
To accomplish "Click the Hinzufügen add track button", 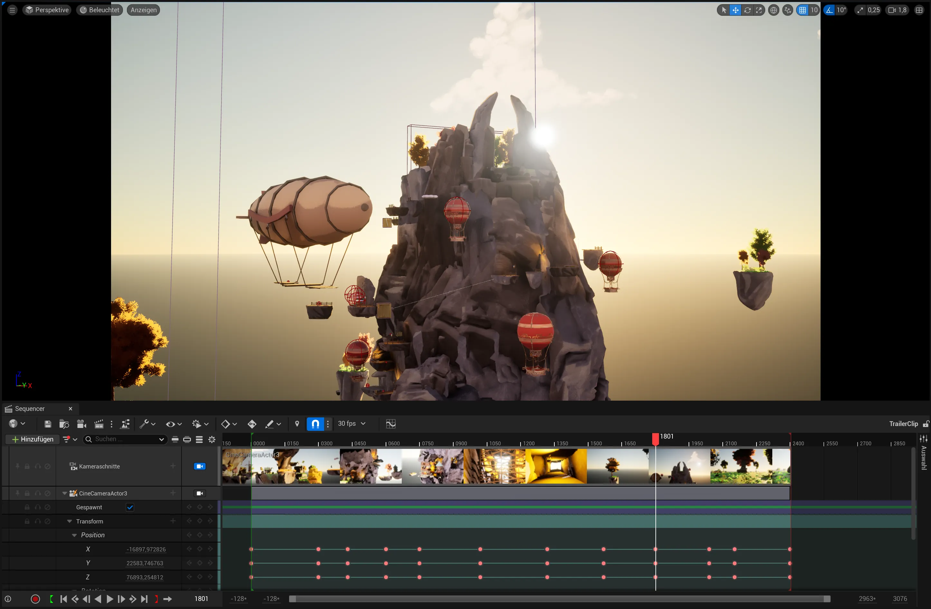I will [33, 440].
